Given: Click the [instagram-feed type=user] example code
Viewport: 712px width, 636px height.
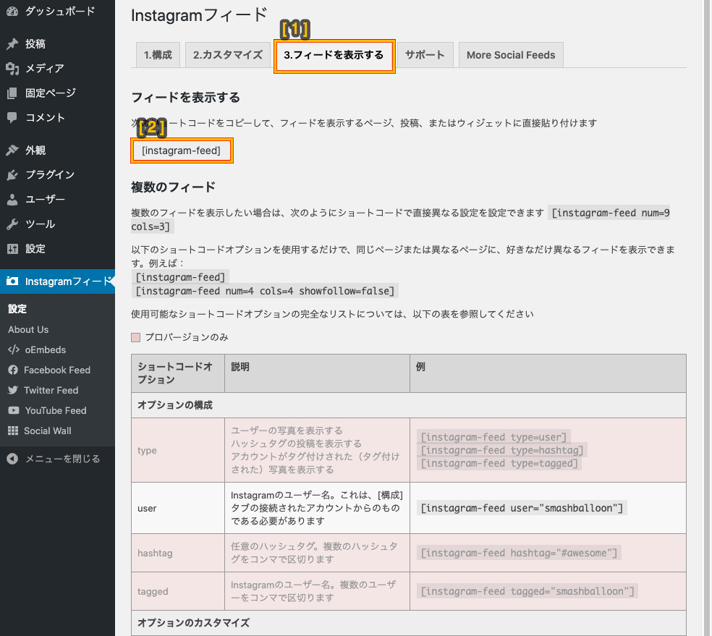Looking at the screenshot, I should tap(493, 437).
